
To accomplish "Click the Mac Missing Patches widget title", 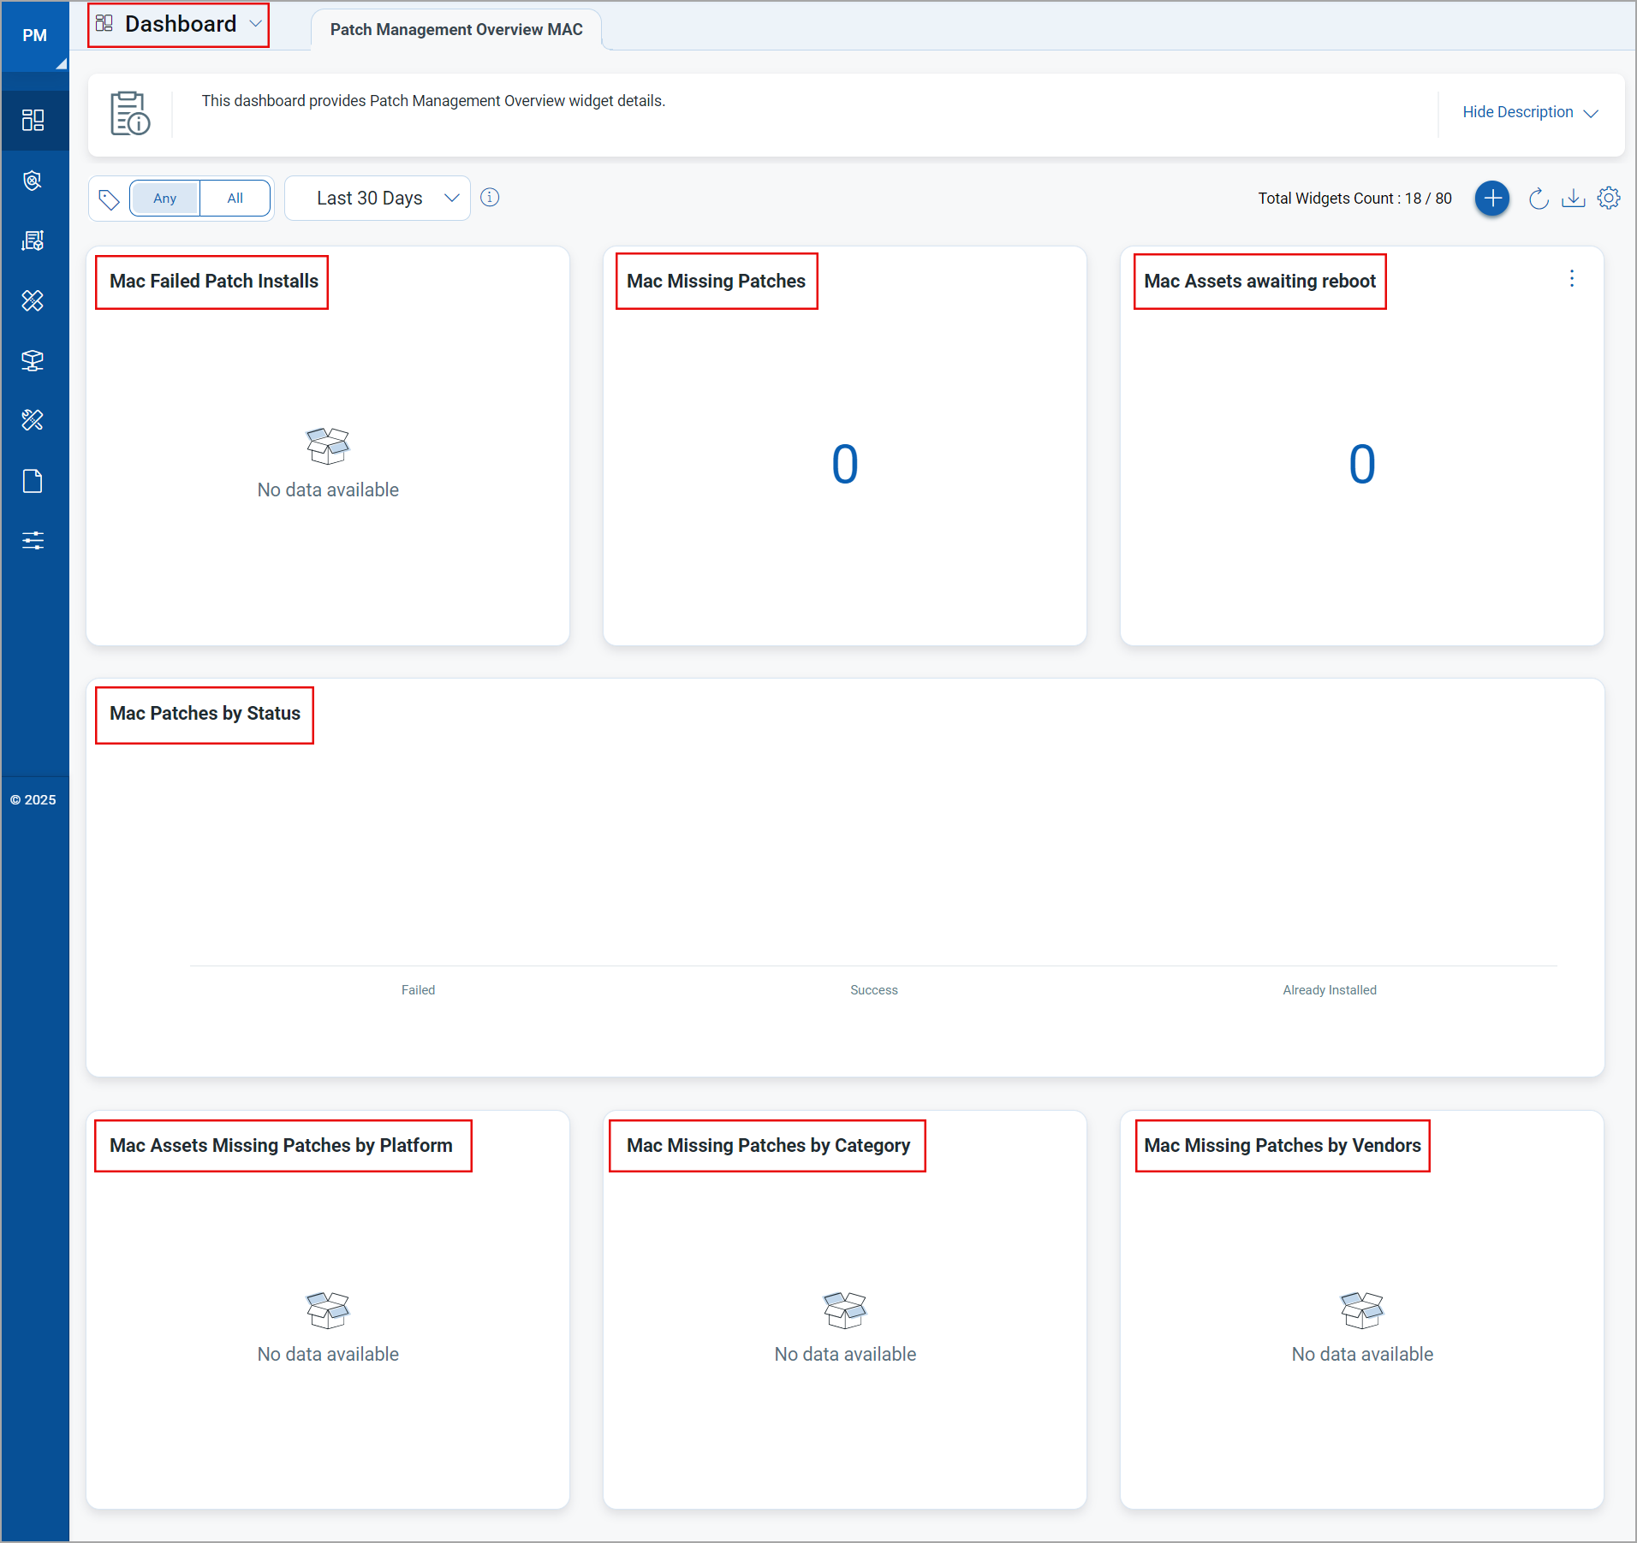I will [x=716, y=282].
